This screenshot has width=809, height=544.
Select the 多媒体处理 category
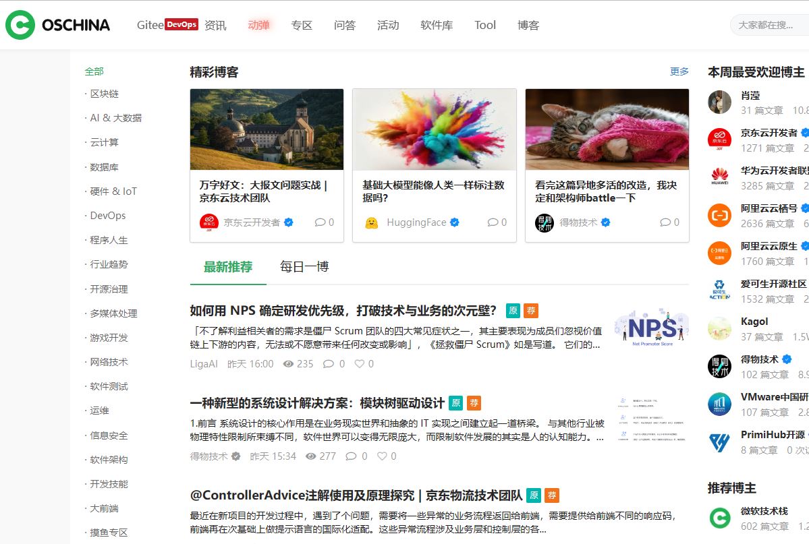(113, 313)
